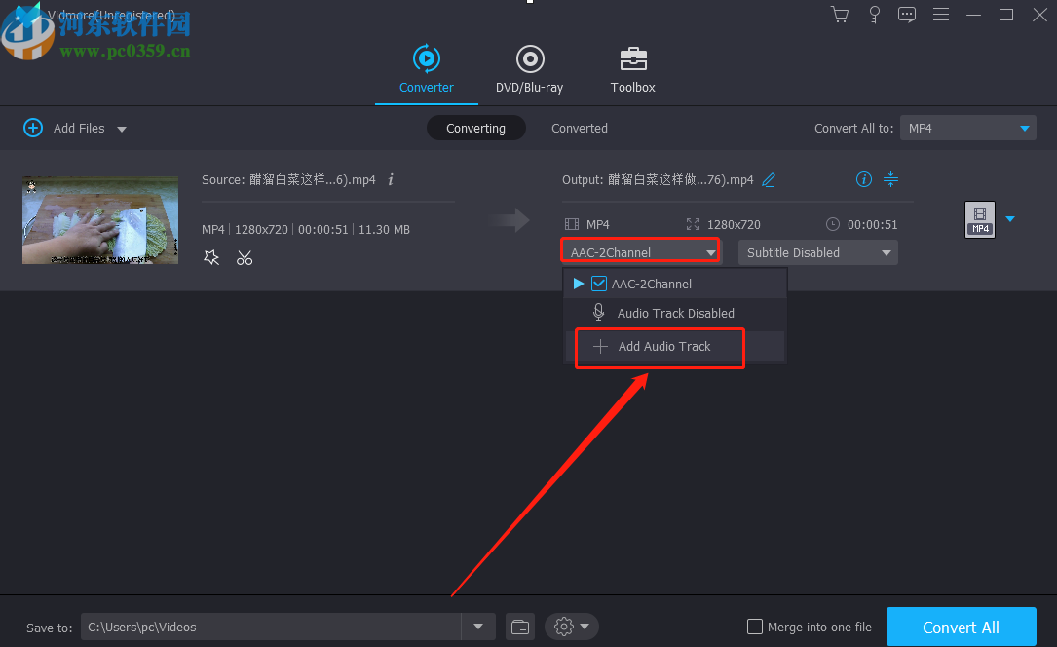Enable Merge into one file
This screenshot has height=647, width=1057.
755,627
